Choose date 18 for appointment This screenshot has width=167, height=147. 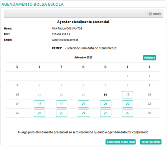click(39, 104)
